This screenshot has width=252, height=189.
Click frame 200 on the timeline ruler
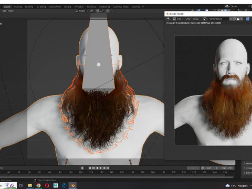click(173, 172)
